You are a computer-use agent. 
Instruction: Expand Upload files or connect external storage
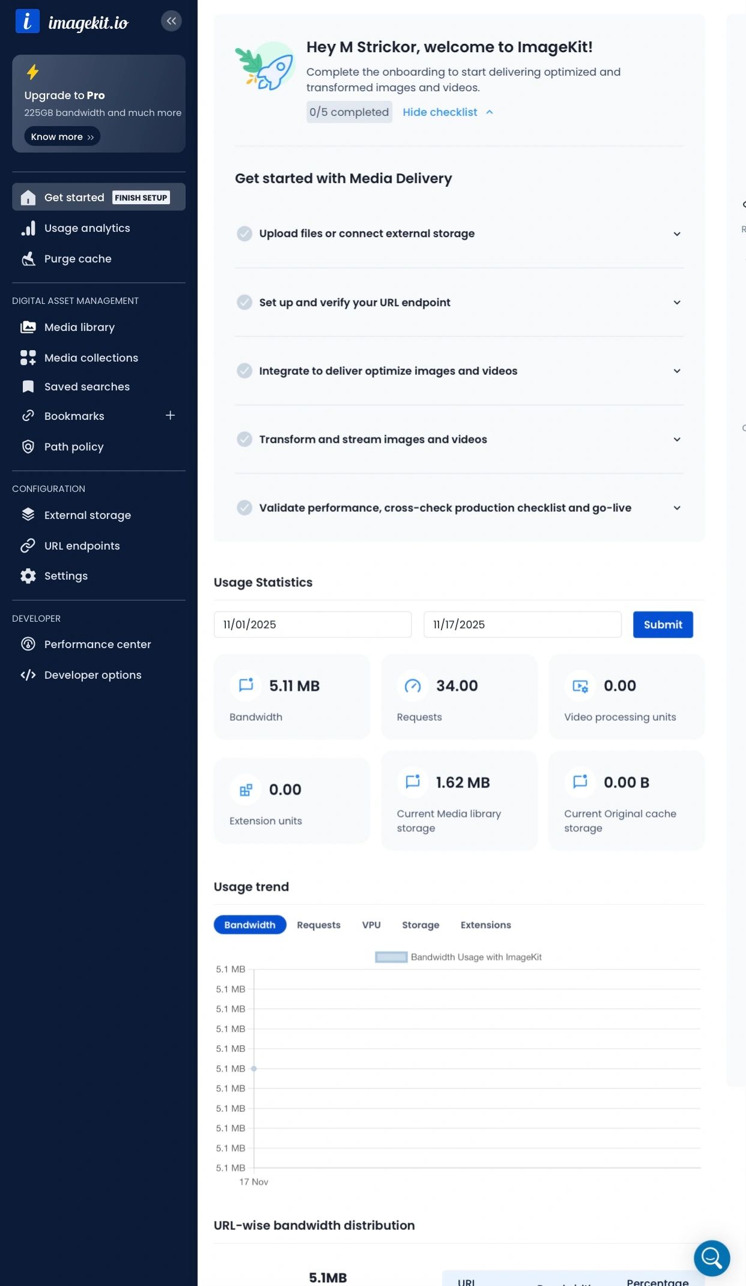[677, 234]
